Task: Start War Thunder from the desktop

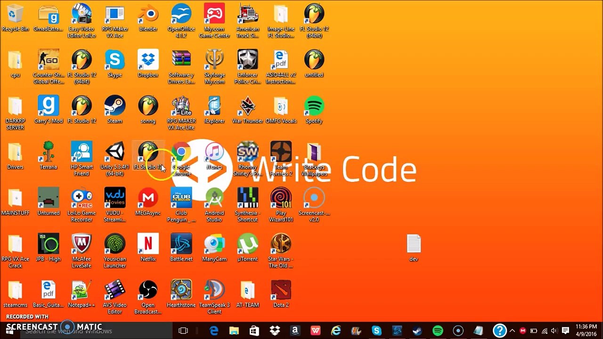Action: [x=248, y=110]
